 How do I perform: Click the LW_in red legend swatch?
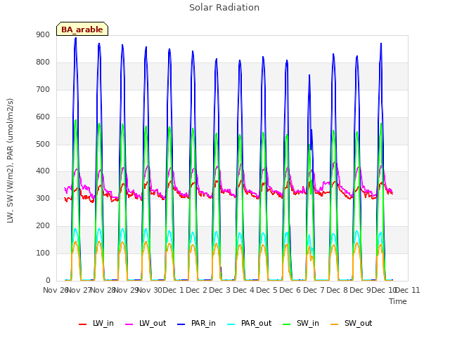(82, 324)
